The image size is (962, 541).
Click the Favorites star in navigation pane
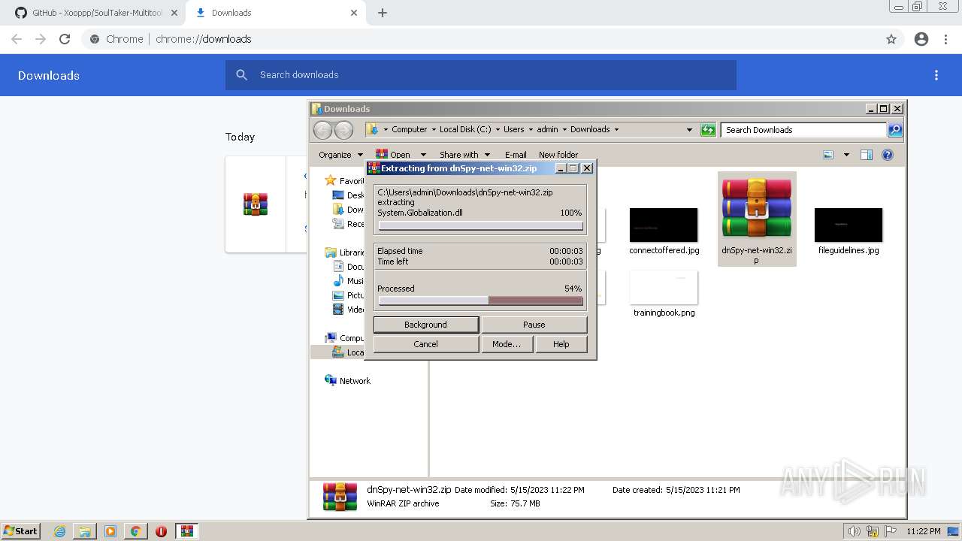331,181
